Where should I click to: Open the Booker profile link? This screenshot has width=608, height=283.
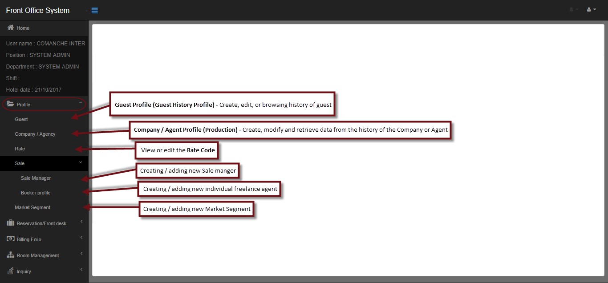36,193
